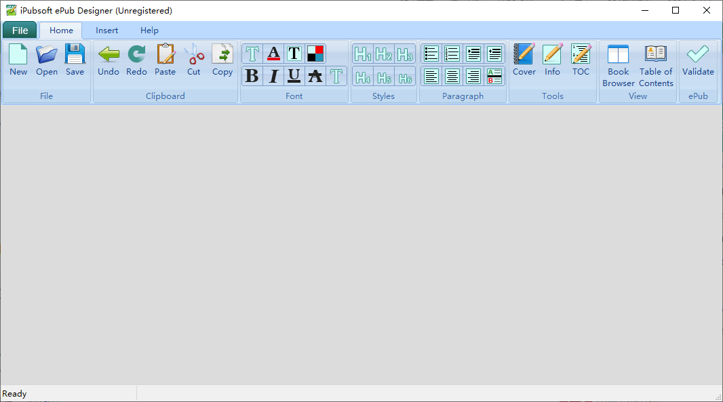This screenshot has height=402, width=723.
Task: Open the Help ribbon tab
Action: pos(149,31)
